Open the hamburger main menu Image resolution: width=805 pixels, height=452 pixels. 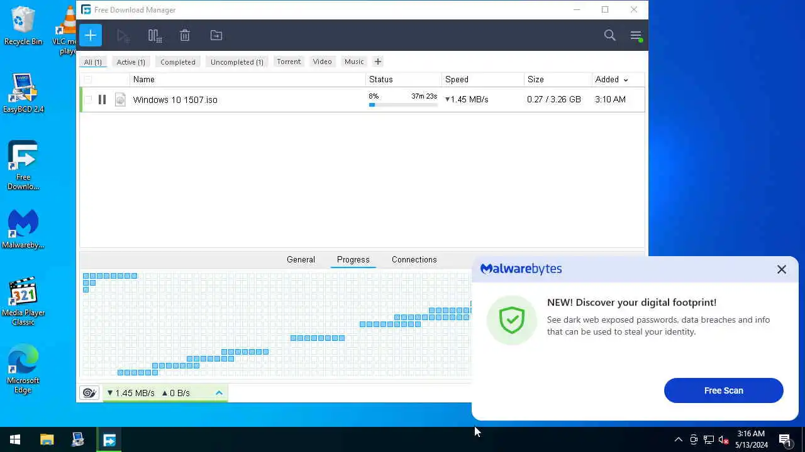[636, 36]
